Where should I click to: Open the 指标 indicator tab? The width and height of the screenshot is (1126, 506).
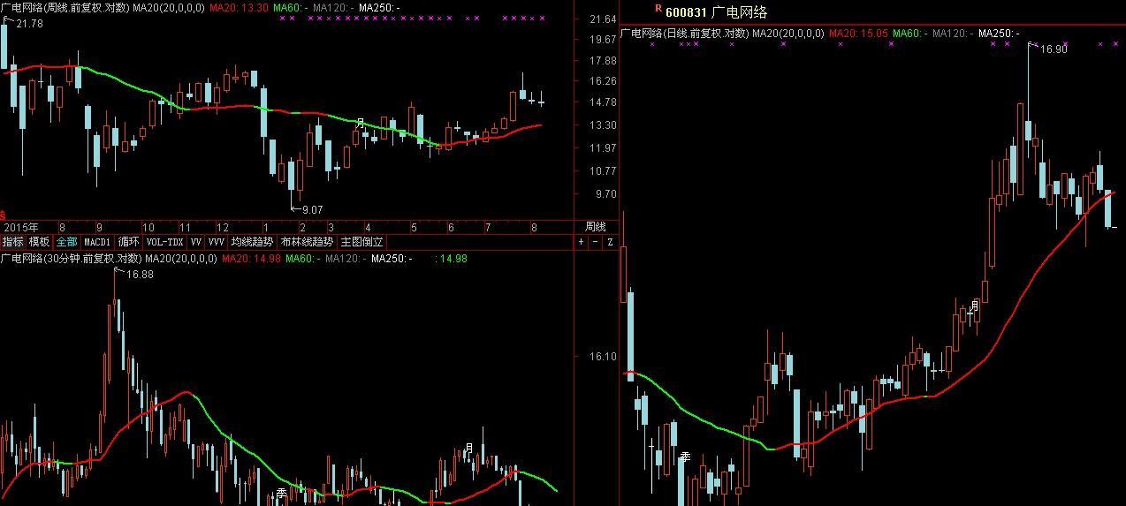(x=13, y=241)
